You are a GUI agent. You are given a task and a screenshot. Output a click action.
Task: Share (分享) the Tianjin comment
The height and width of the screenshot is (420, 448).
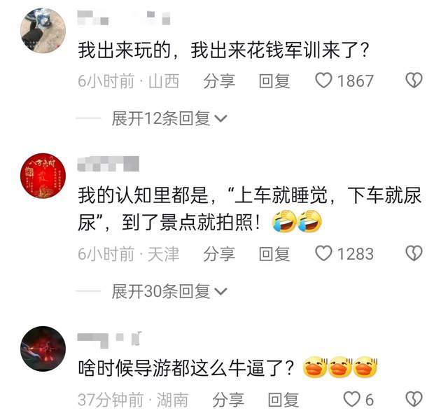(219, 254)
